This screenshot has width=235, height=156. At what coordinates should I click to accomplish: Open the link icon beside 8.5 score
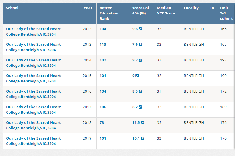pyautogui.click(x=140, y=91)
